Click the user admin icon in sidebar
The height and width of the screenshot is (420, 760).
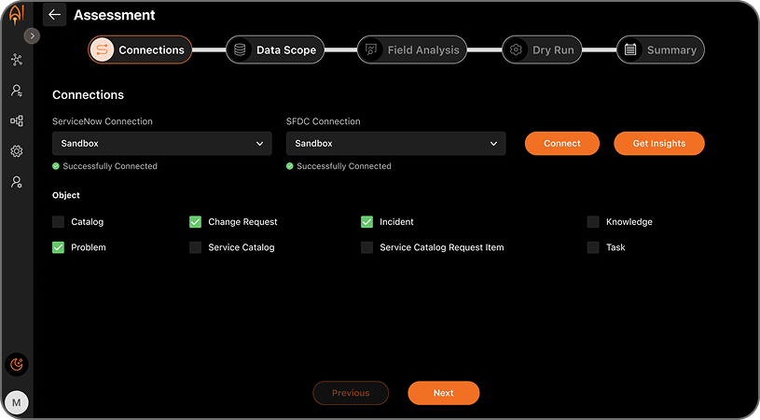(x=17, y=182)
